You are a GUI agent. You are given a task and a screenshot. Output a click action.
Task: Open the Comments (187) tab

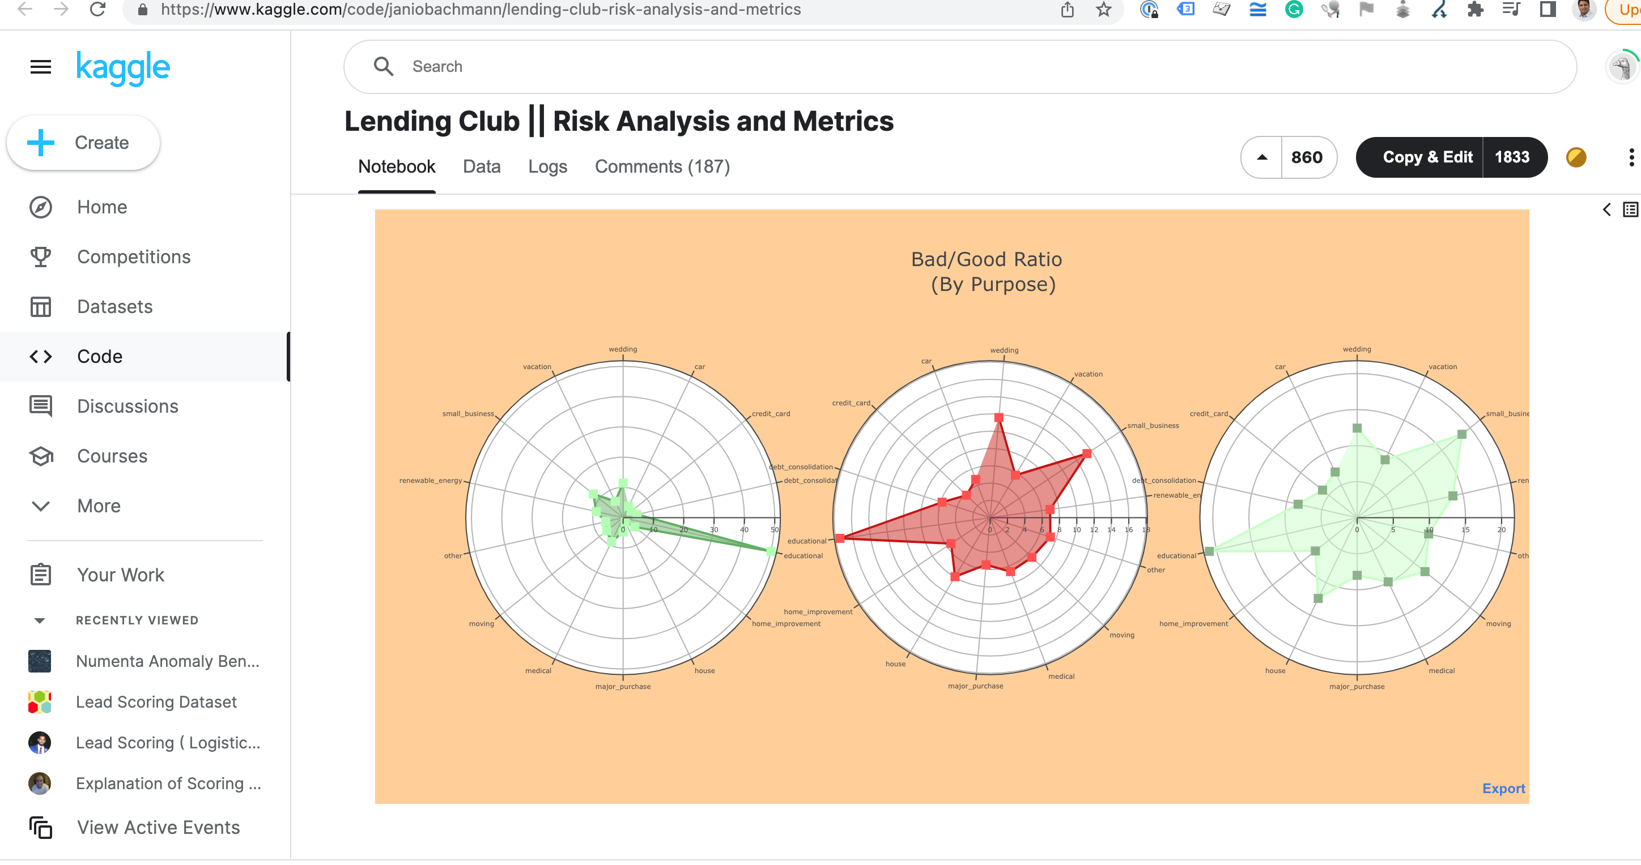click(662, 167)
